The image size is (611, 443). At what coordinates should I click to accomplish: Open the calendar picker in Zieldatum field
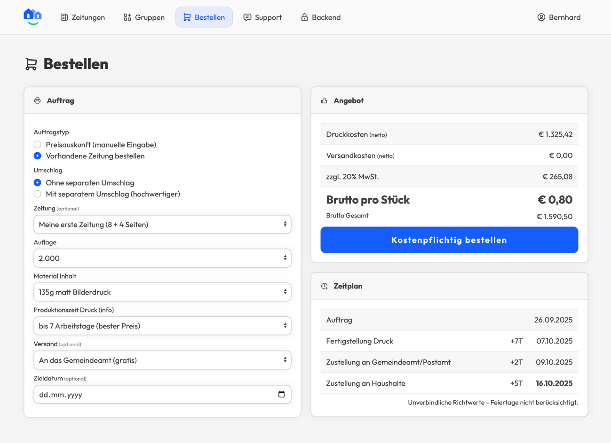click(x=281, y=395)
